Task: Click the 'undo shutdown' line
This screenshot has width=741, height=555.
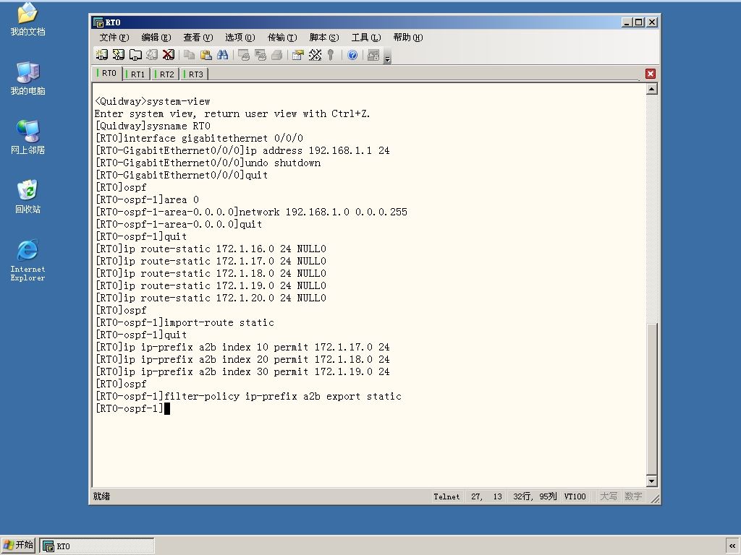Action: [x=208, y=163]
